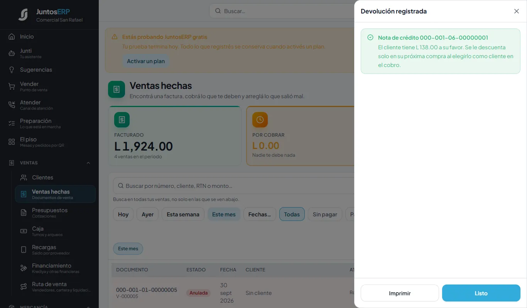Toggle the Este mes filter chip

pyautogui.click(x=224, y=214)
